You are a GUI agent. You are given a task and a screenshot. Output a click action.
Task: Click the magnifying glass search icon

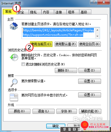pyautogui.click(x=14, y=83)
